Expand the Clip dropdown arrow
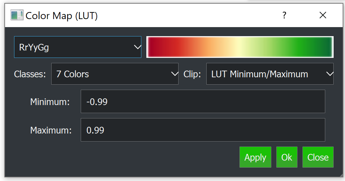The width and height of the screenshot is (345, 181). click(x=329, y=74)
